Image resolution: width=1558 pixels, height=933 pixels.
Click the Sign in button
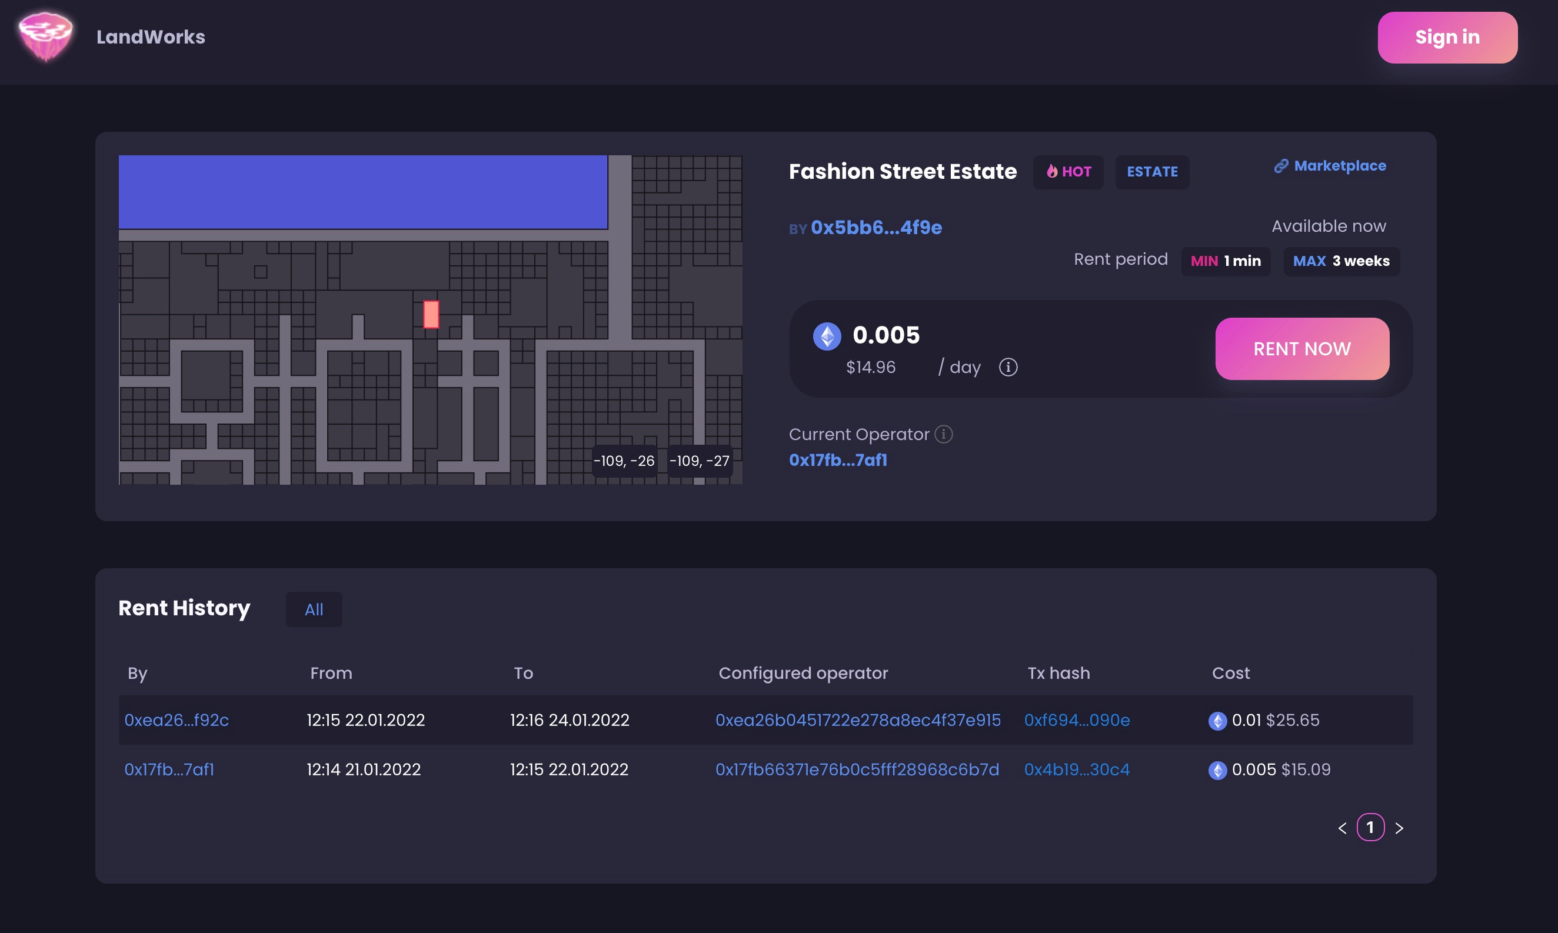1447,37
